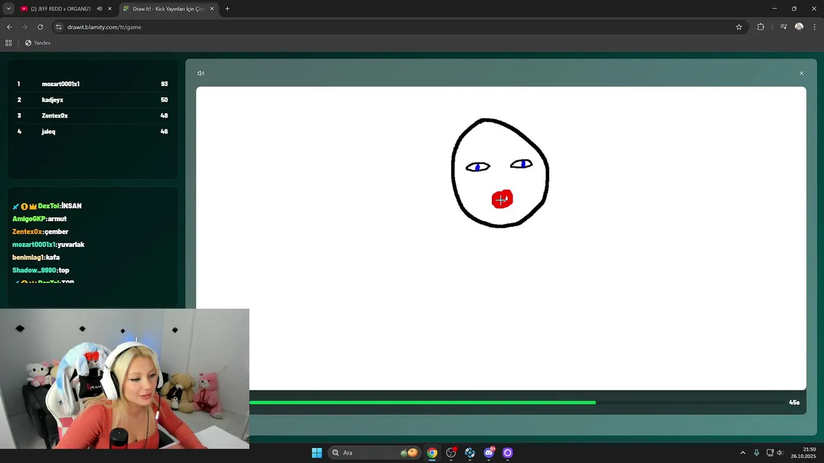Switch to the JEFF REDD x ORGANİZE tab
The height and width of the screenshot is (463, 824).
[61, 9]
